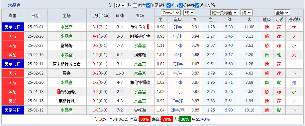Click the 史托港 away team
Screen dimensions: 305x126
(x=140, y=110)
